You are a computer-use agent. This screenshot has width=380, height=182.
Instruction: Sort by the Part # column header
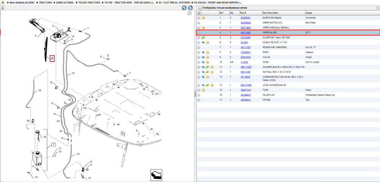(x=243, y=13)
